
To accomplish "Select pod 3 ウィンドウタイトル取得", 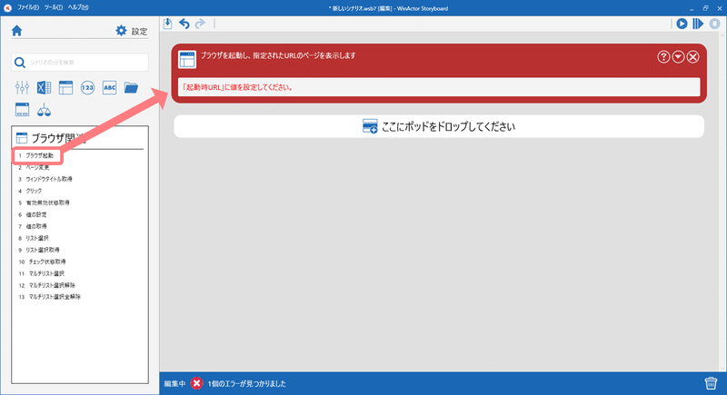I will coord(45,179).
